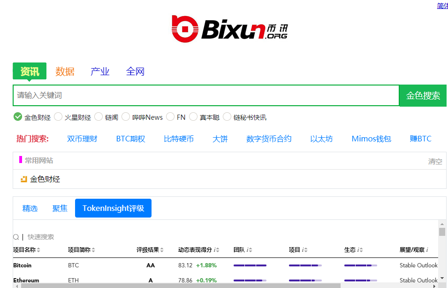Image resolution: width=448 pixels, height=288 pixels.
Task: Switch to the 资讯 tab
Action: pyautogui.click(x=30, y=71)
